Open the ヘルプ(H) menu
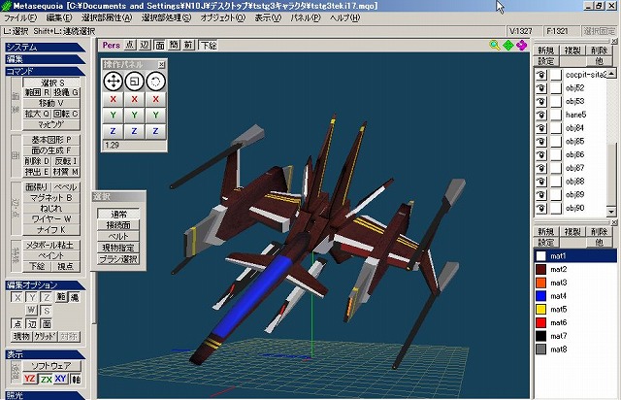The width and height of the screenshot is (621, 400). click(x=345, y=17)
